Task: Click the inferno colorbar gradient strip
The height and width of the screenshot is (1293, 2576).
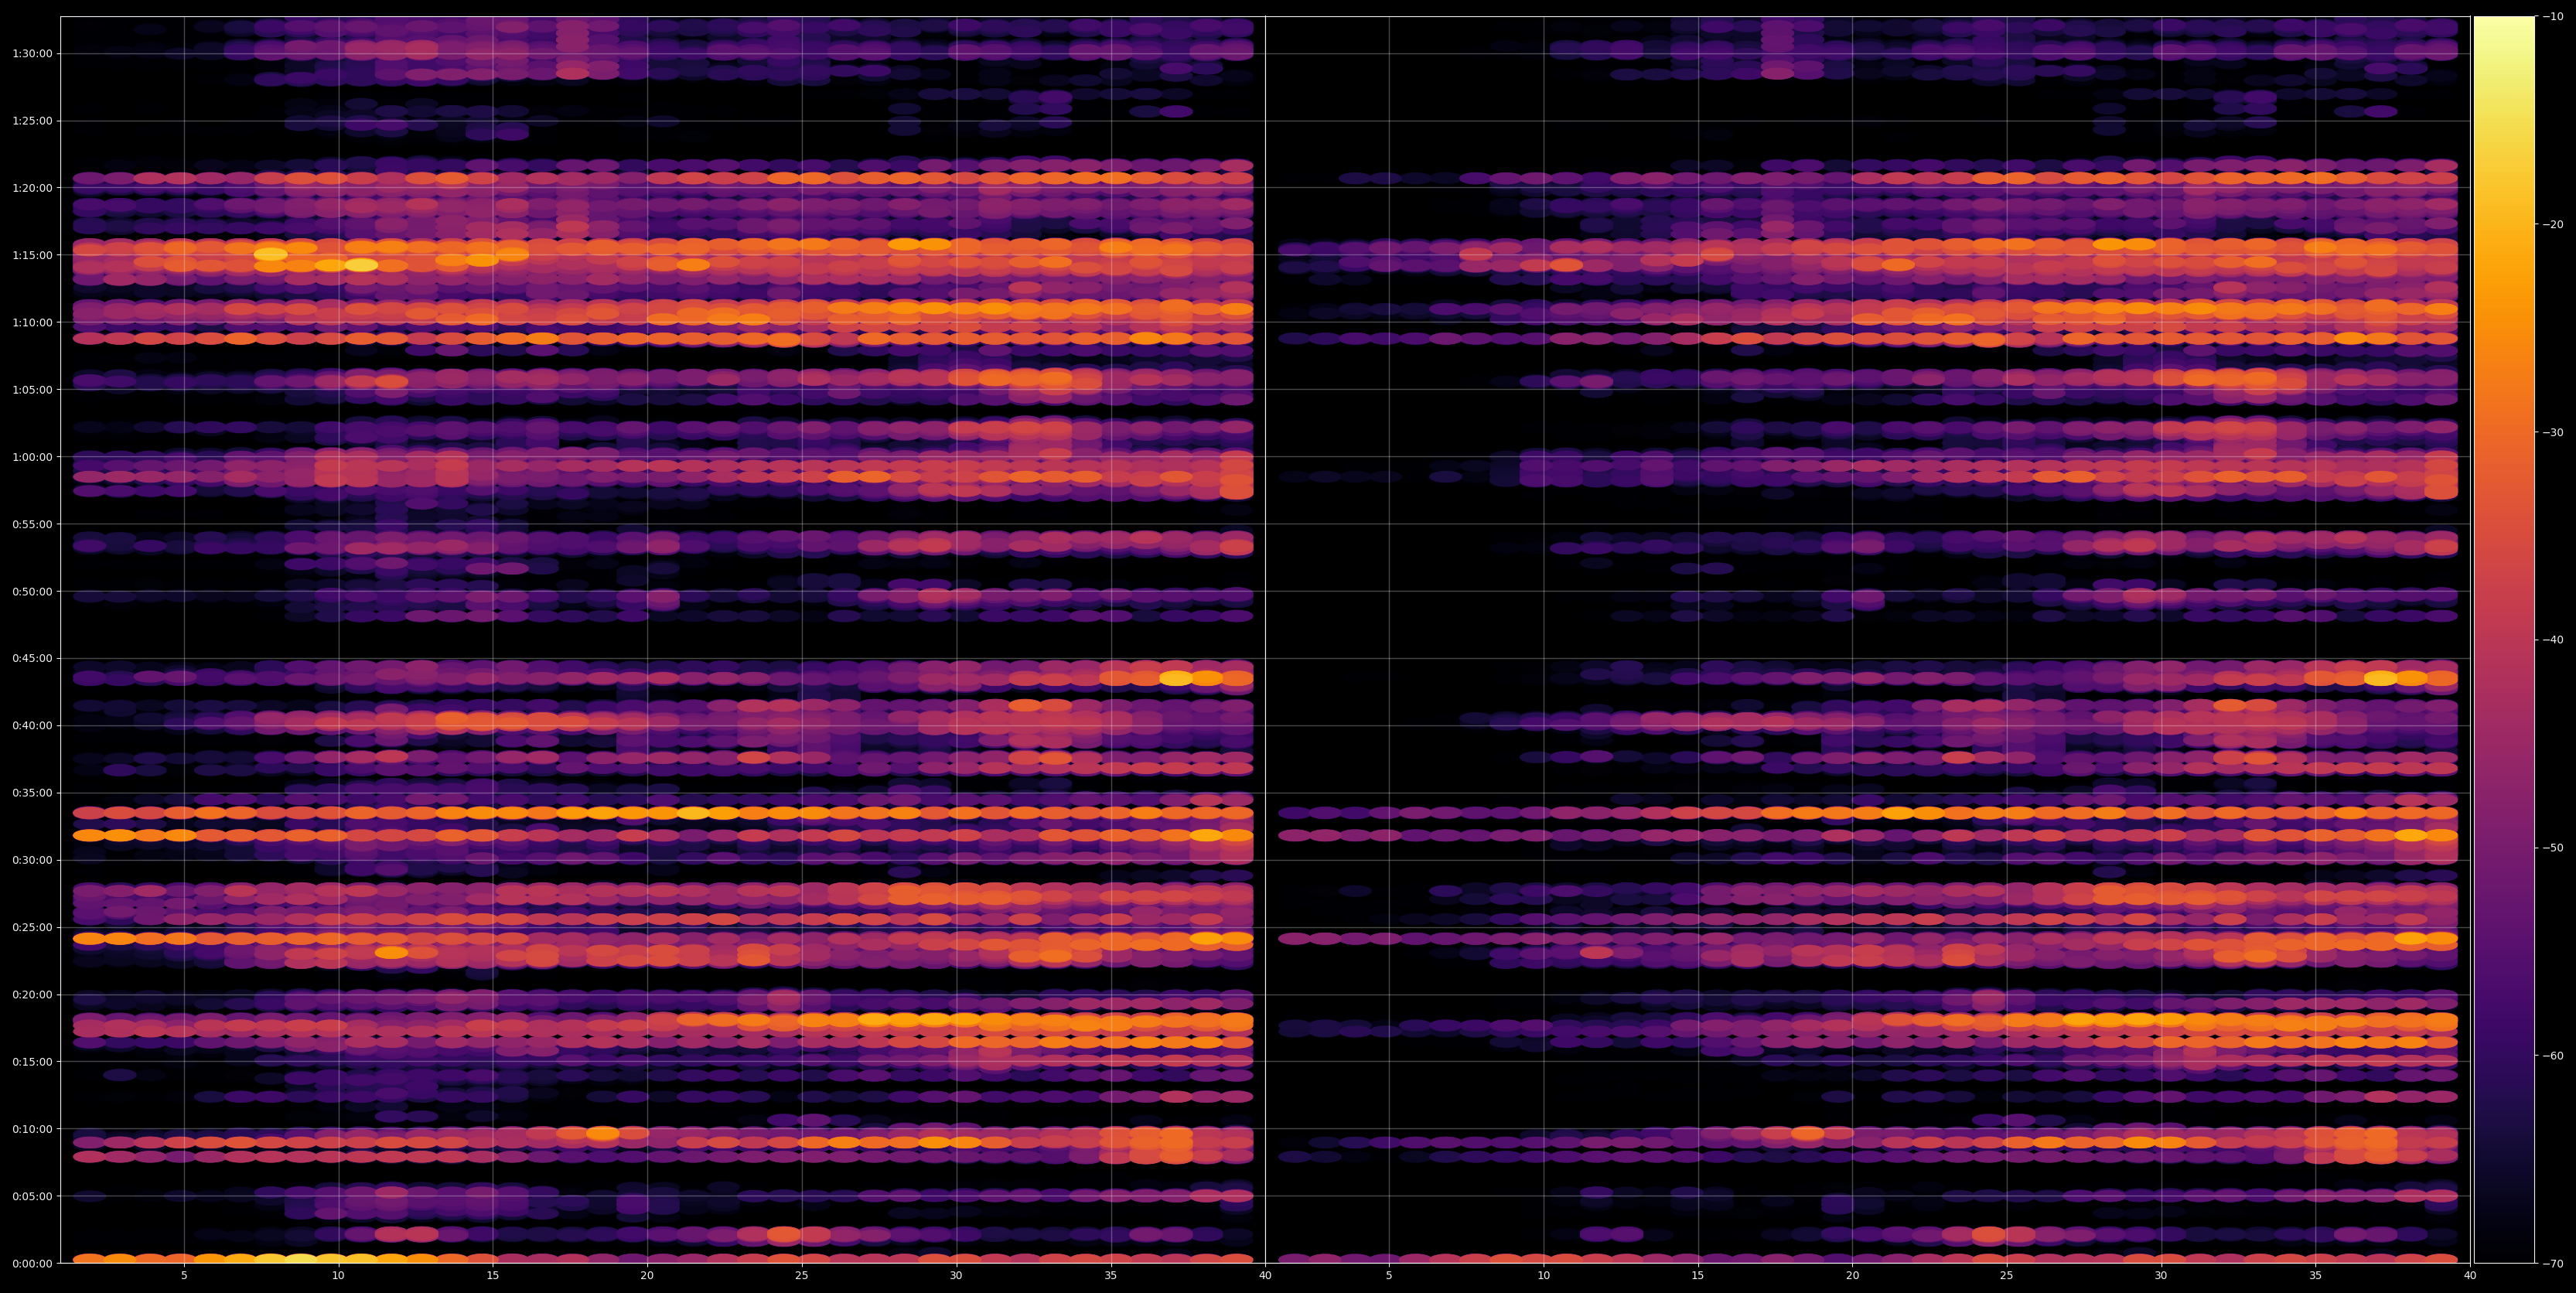Action: [x=2504, y=640]
